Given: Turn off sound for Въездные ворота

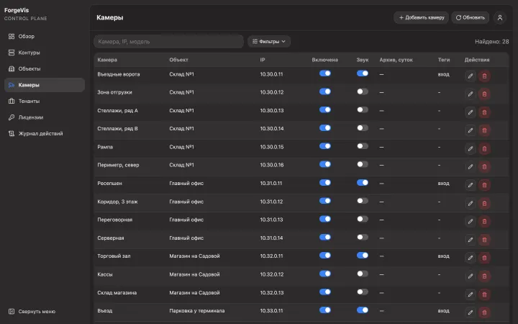Looking at the screenshot, I should coord(363,73).
